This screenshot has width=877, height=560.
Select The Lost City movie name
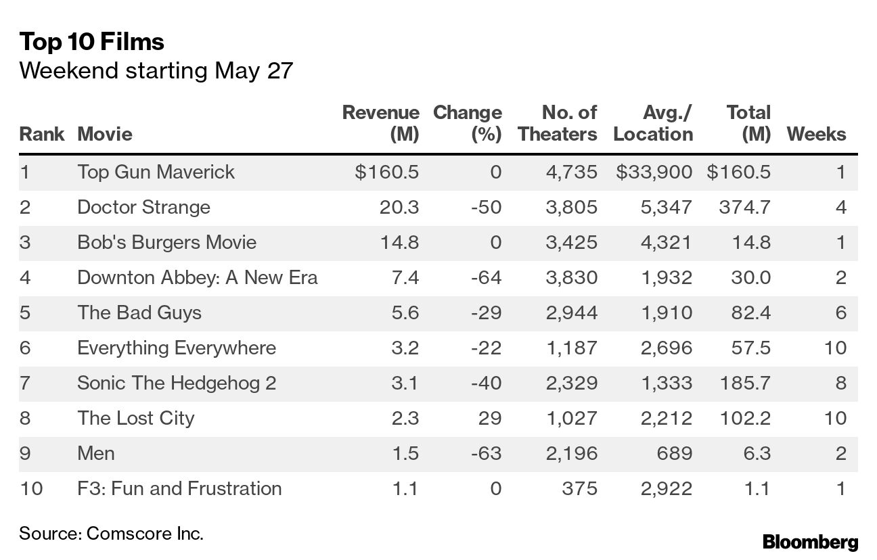[x=135, y=418]
